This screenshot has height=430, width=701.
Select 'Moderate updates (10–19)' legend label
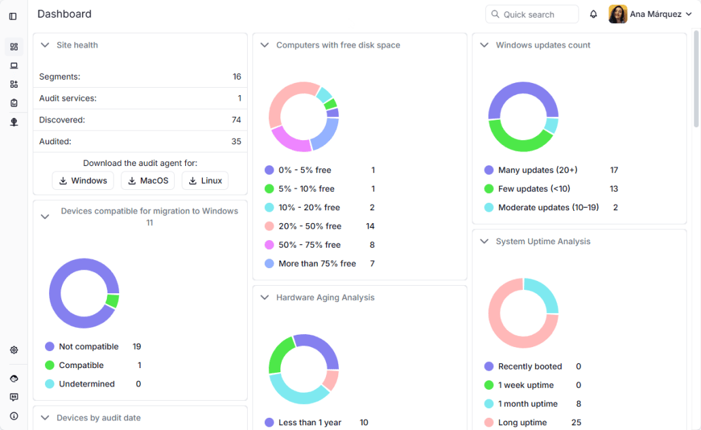pyautogui.click(x=548, y=208)
